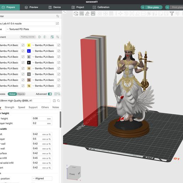Click the blue filament 4 color swatch
183x183 pixels.
click(29, 51)
